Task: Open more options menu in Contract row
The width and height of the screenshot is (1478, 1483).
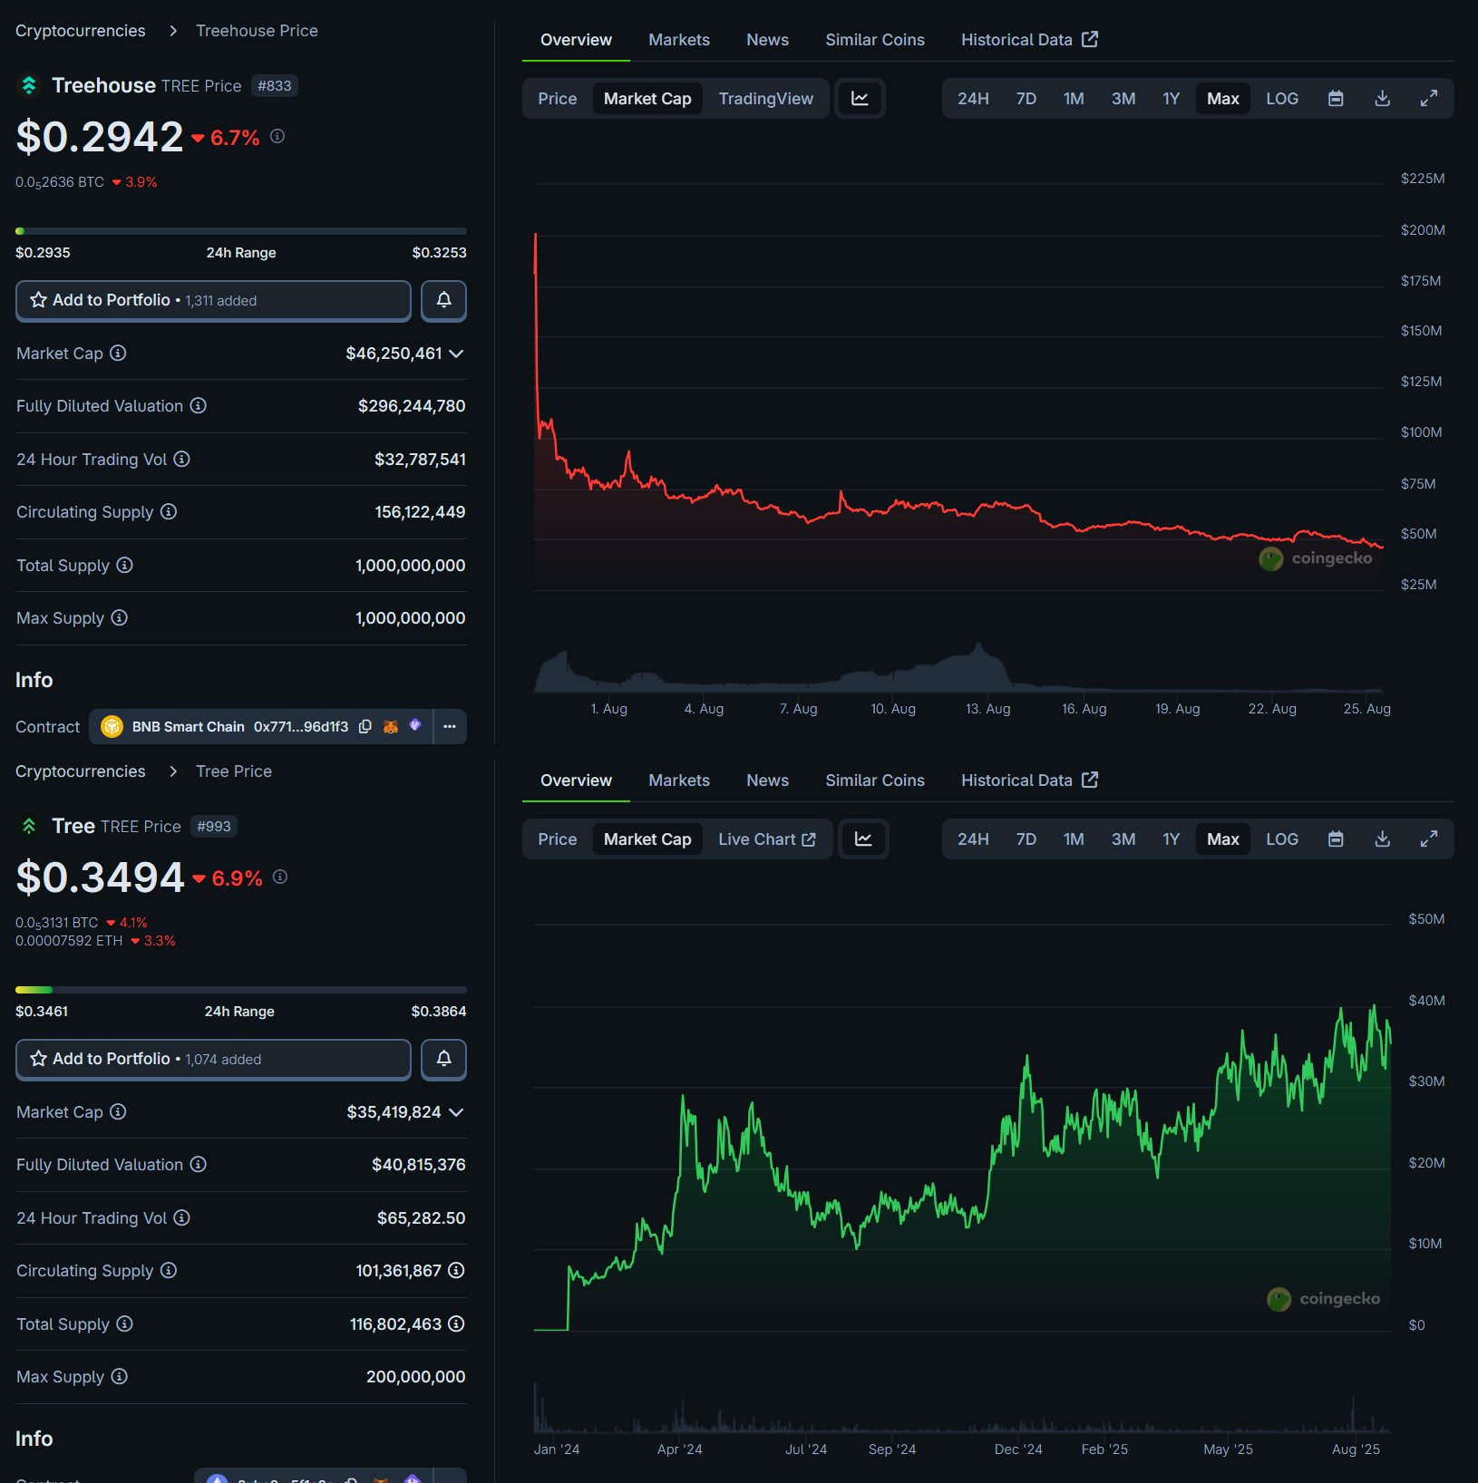Action: click(450, 726)
